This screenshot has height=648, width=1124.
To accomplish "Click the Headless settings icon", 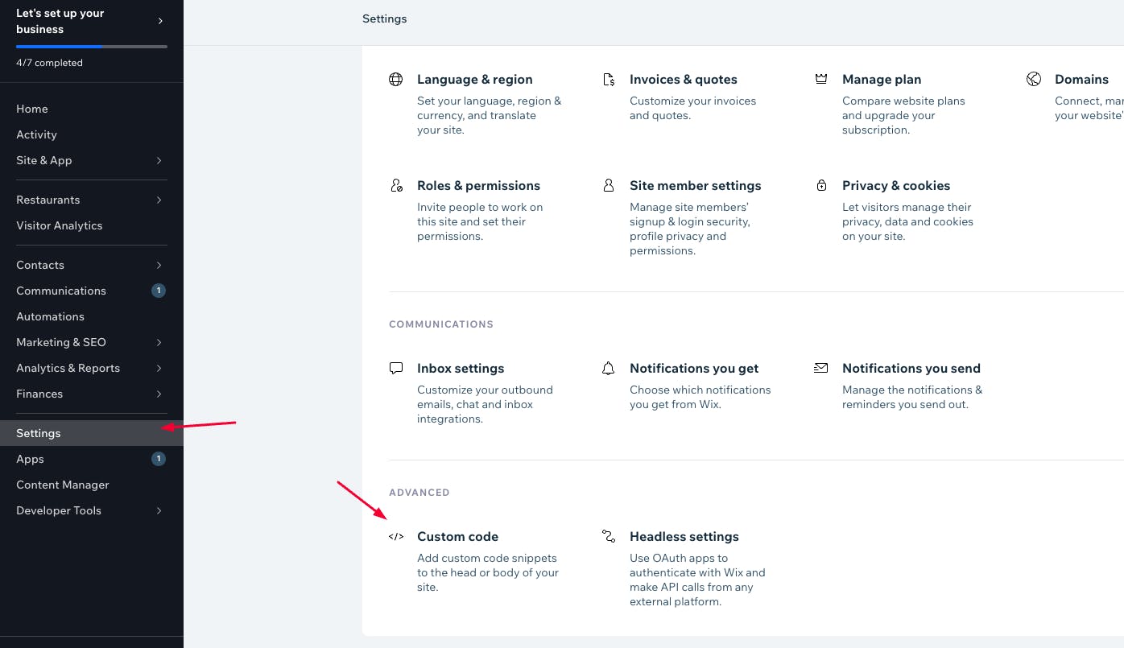I will 609,537.
